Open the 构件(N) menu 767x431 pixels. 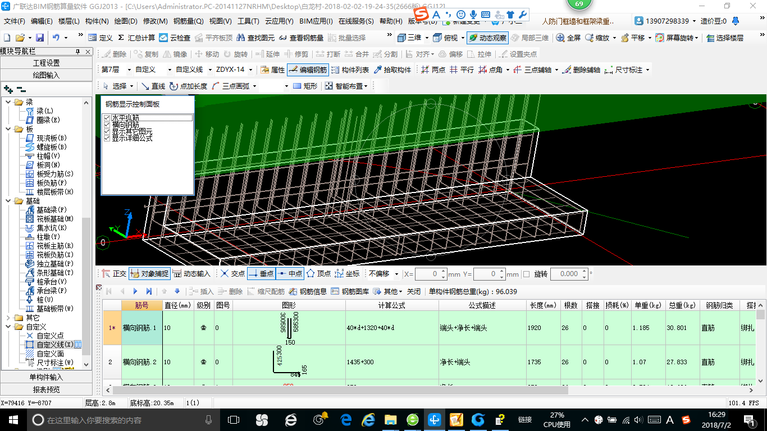pos(97,21)
